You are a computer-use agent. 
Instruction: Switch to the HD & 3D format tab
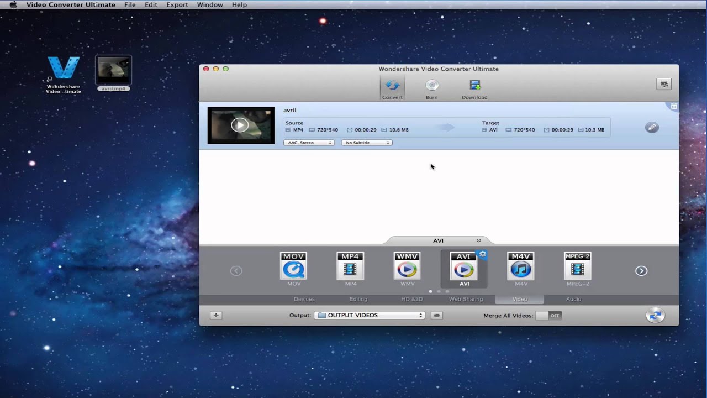point(411,299)
